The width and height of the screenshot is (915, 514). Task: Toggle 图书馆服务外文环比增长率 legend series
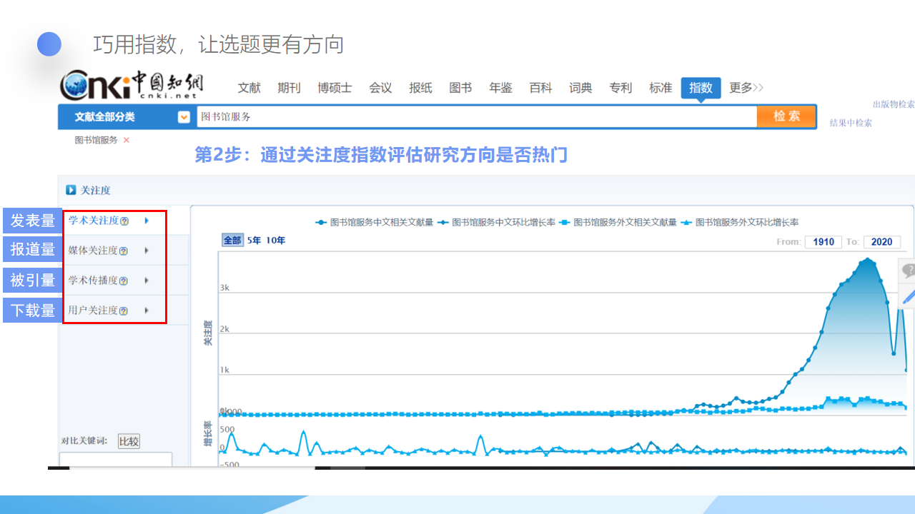coord(741,223)
